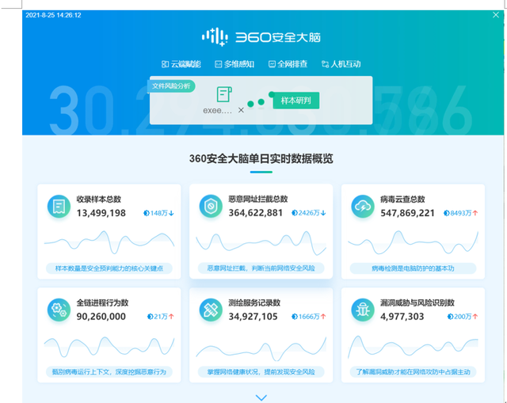This screenshot has height=403, width=507.
Task: Click the 恶意网址拦截，判断当前网络安全风险 caption
Action: [x=261, y=268]
